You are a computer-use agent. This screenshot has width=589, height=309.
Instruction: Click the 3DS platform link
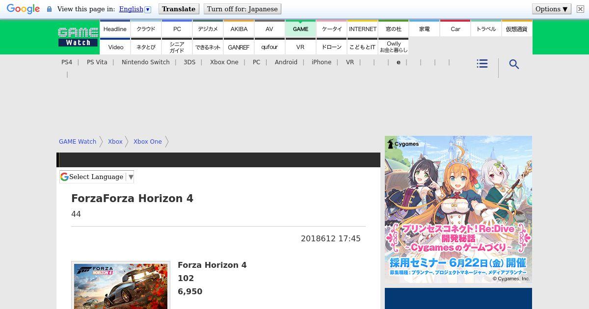189,62
